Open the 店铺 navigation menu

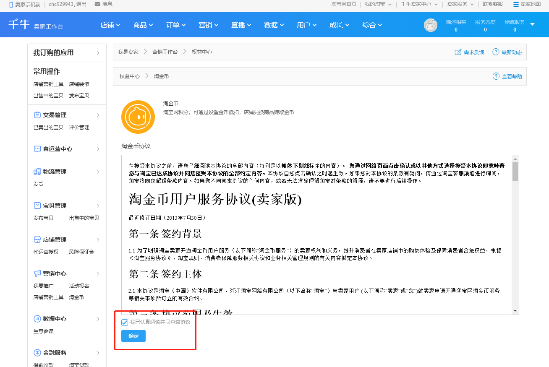(110, 25)
